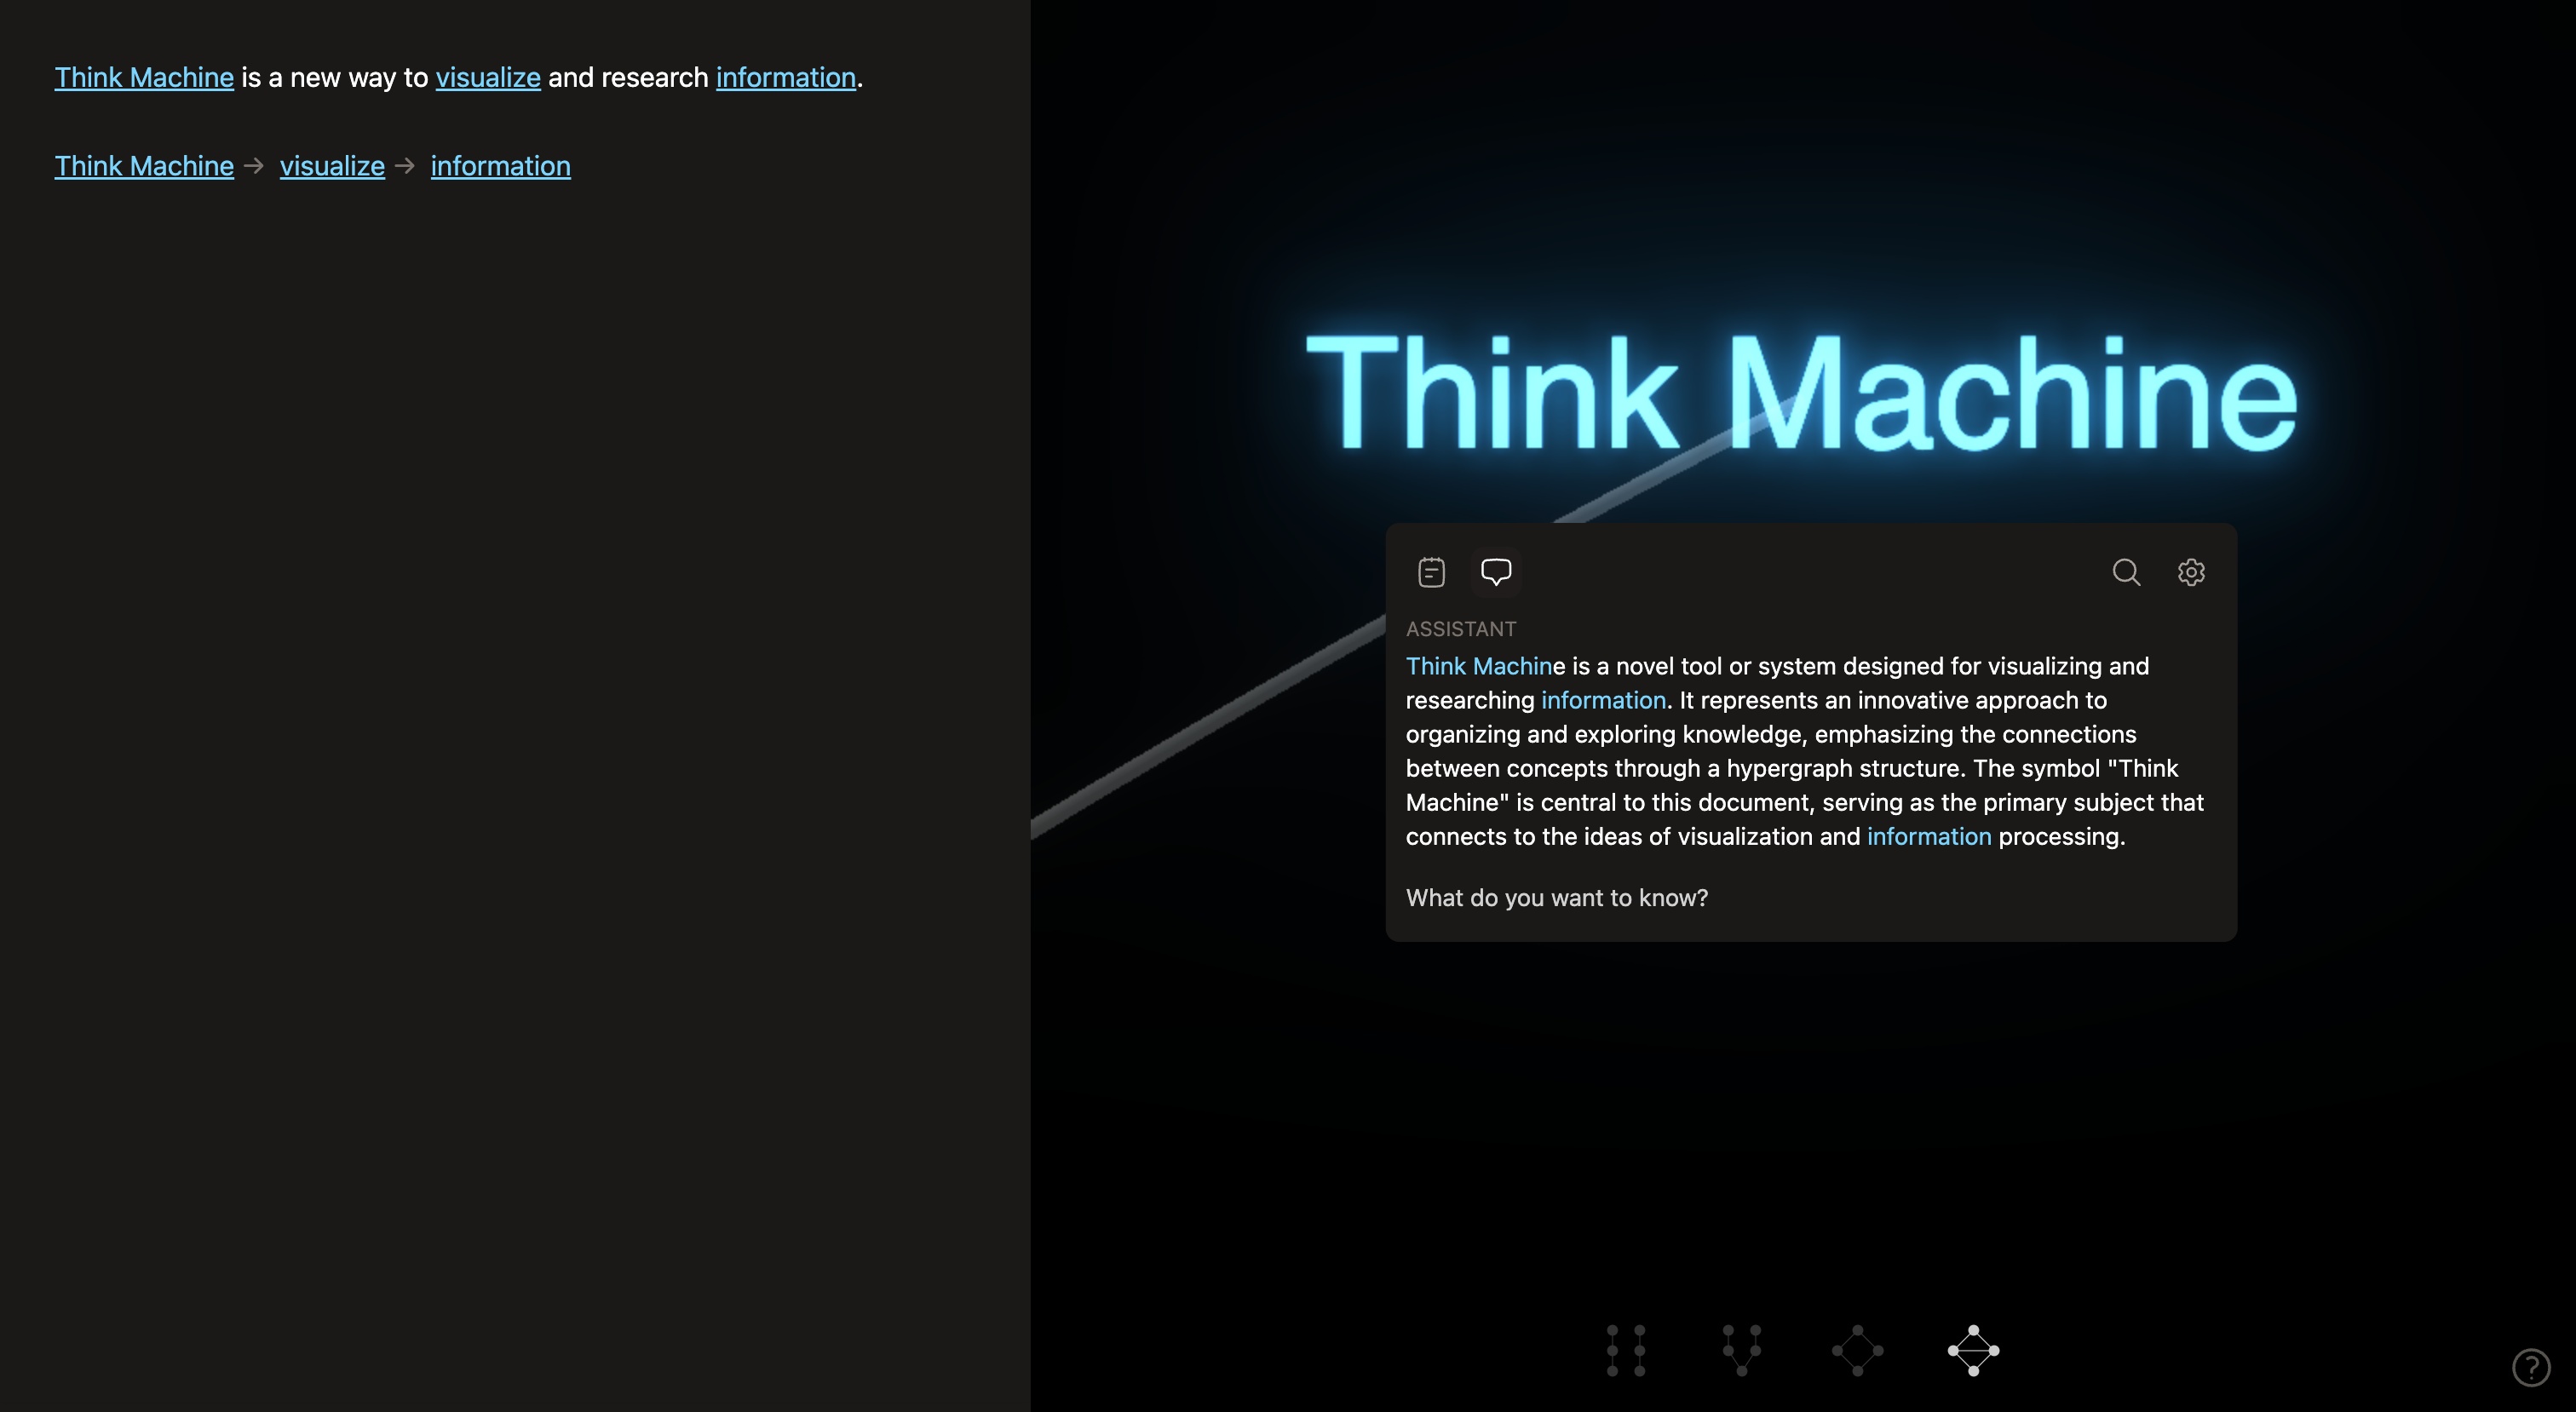Viewport: 2576px width, 1412px height.
Task: Click the document/notes tab icon
Action: 1431,572
